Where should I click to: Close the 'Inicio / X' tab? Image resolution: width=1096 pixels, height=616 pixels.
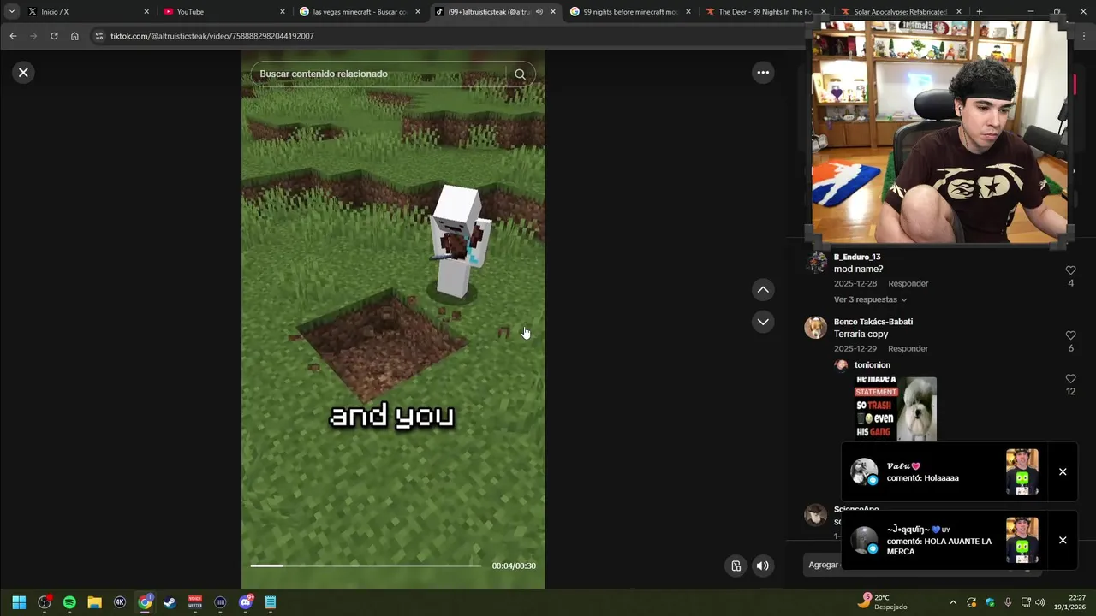click(146, 12)
